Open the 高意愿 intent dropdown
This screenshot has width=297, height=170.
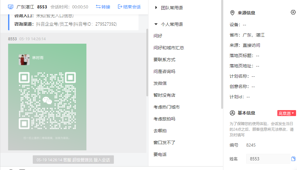(x=286, y=113)
